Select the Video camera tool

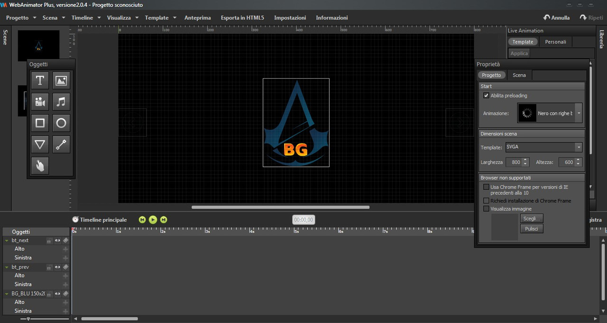[40, 102]
